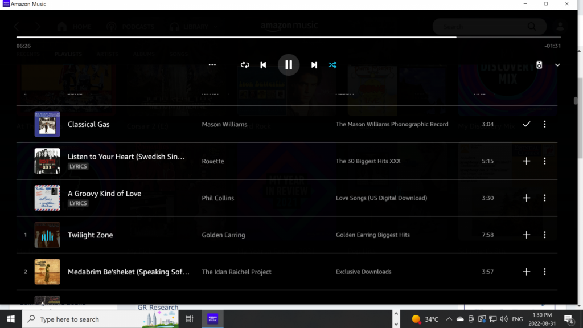Open album Golden Earring Biggest Hits
This screenshot has width=583, height=328.
(372, 235)
